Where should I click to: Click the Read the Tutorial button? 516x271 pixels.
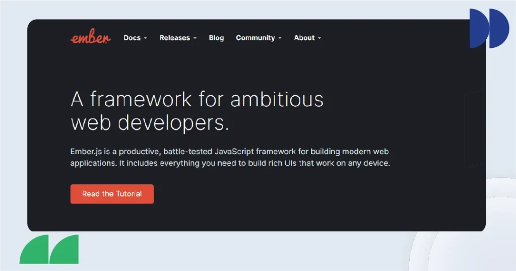(112, 194)
